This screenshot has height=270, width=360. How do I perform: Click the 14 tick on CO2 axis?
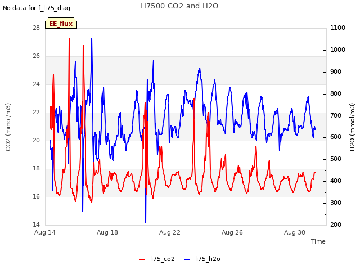36,224
